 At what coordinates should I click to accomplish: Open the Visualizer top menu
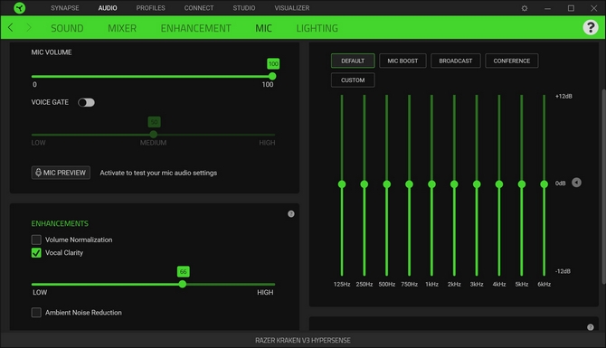(292, 8)
